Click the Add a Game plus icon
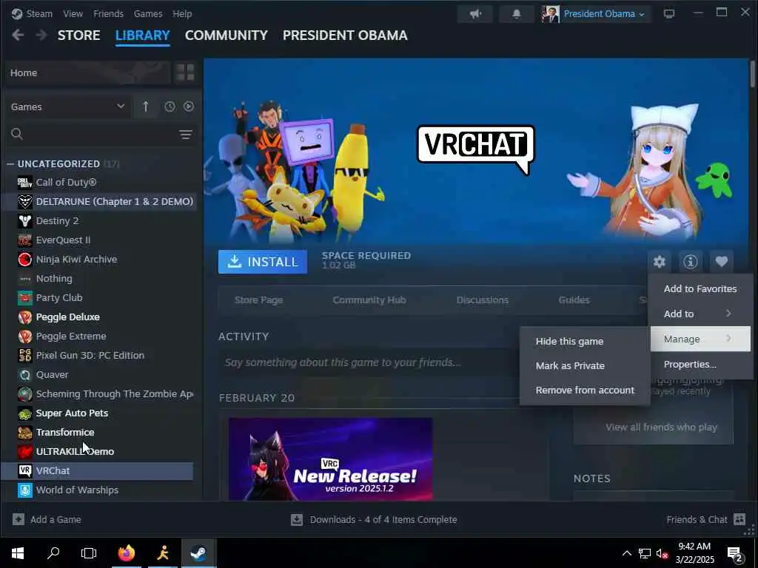 pos(19,520)
